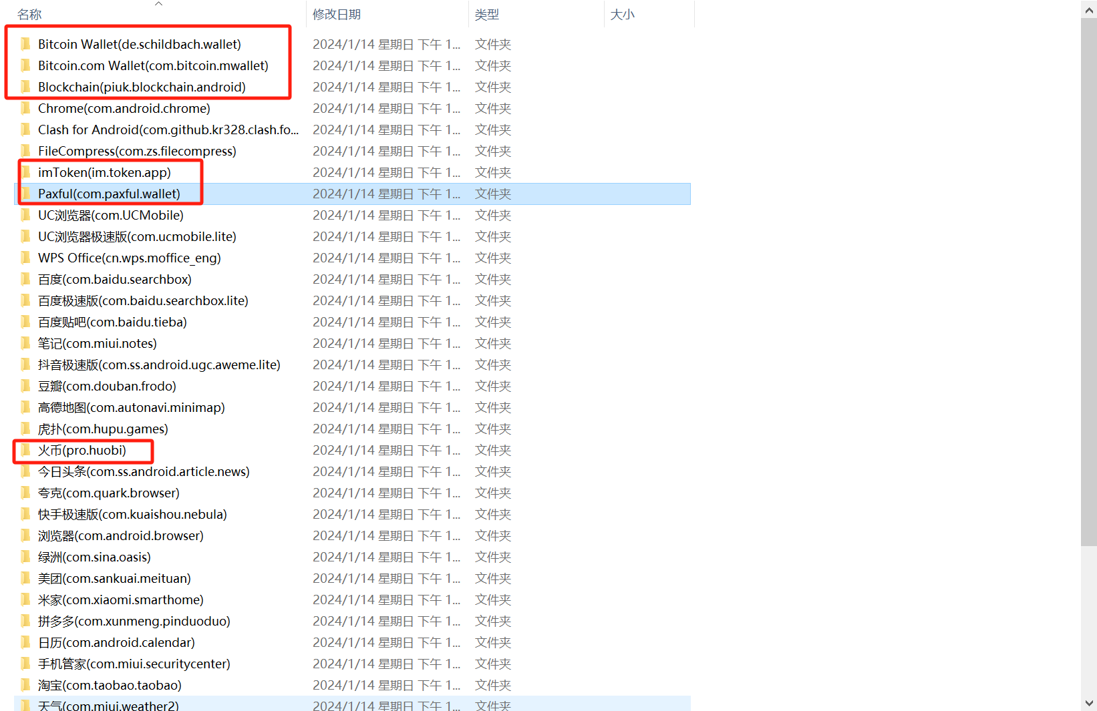Click folder icon of Chrome(com.android.chrome)
The height and width of the screenshot is (711, 1097).
pos(25,108)
